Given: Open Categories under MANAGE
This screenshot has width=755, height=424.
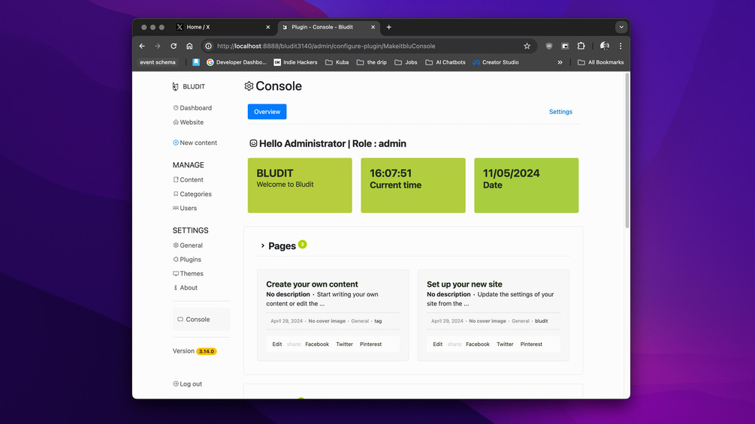Looking at the screenshot, I should coord(192,194).
